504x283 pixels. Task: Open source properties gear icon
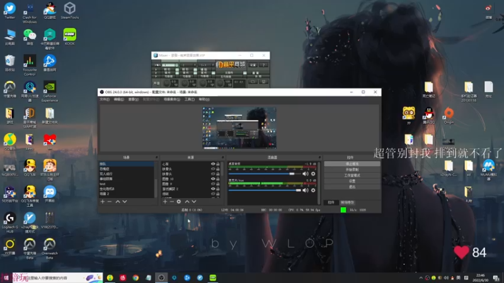coord(179,201)
